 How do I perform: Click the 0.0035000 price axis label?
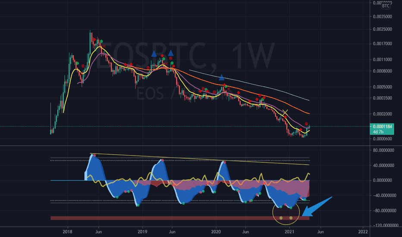click(382, 17)
